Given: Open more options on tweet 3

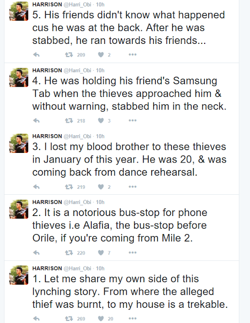Looking at the screenshot, I should (133, 187).
